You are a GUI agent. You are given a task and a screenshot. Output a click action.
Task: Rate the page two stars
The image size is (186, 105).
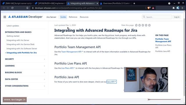click(139, 25)
